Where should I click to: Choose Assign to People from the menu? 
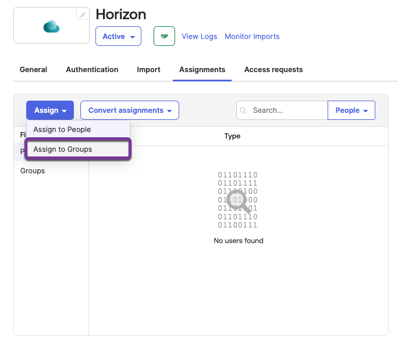[x=62, y=129]
